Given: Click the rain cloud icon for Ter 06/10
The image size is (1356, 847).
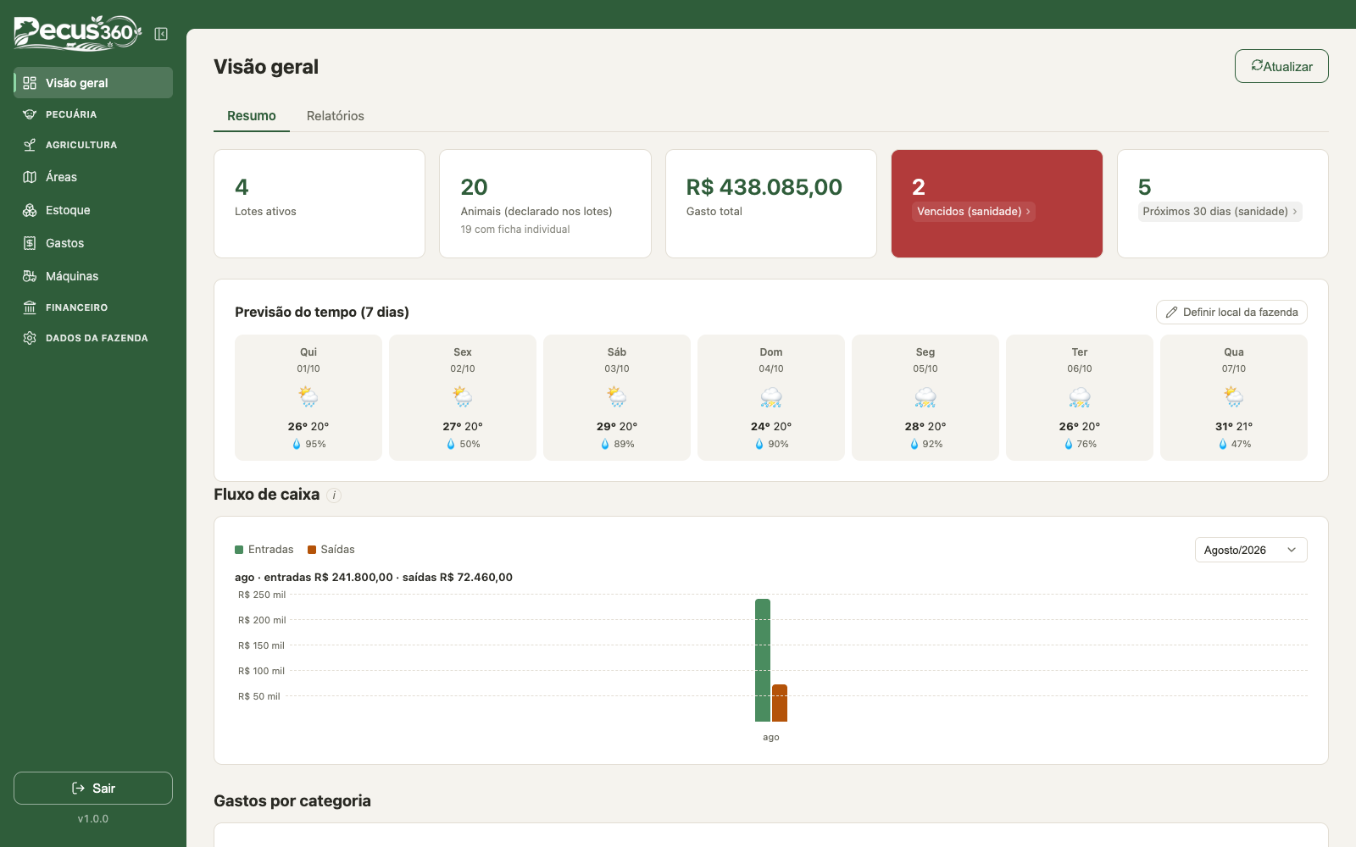Looking at the screenshot, I should click(x=1080, y=397).
